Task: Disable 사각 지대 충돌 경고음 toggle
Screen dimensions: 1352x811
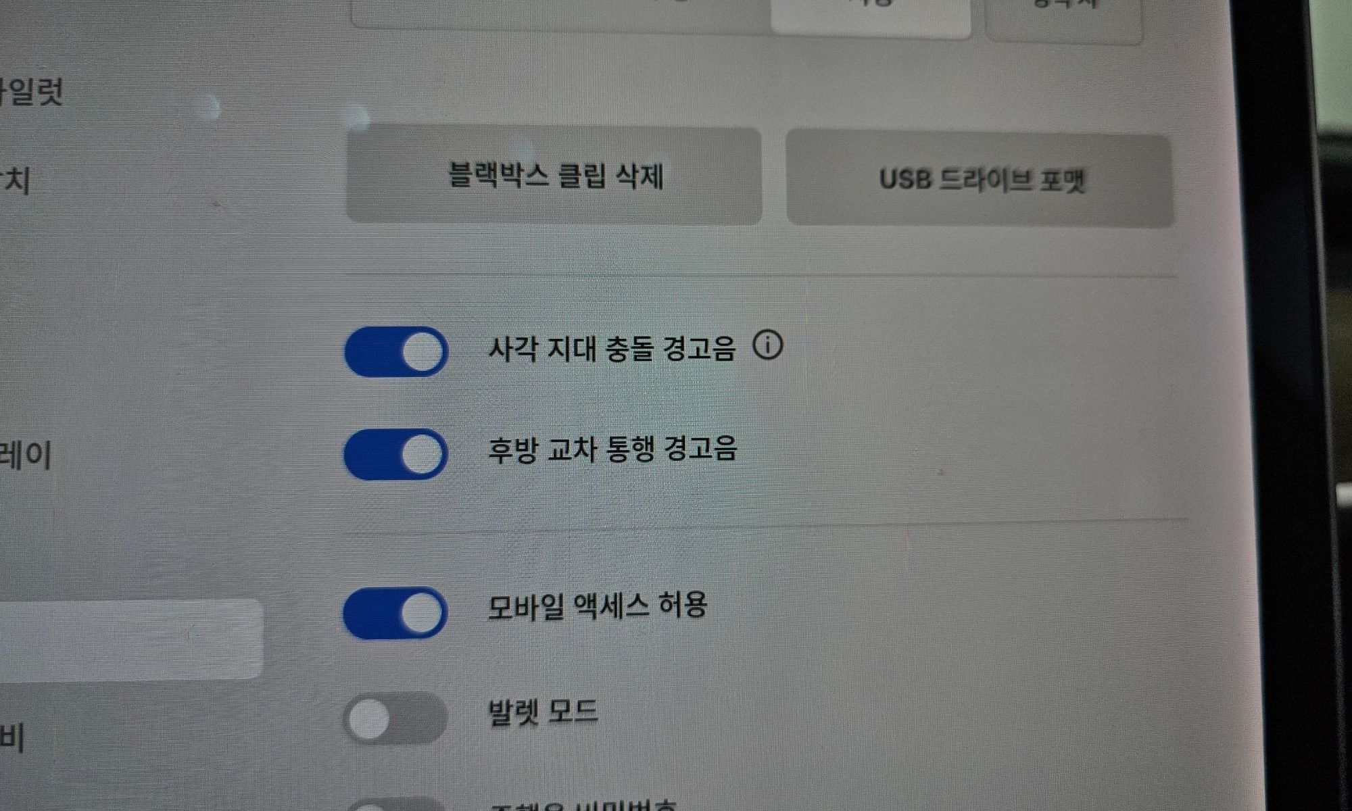Action: [x=396, y=351]
